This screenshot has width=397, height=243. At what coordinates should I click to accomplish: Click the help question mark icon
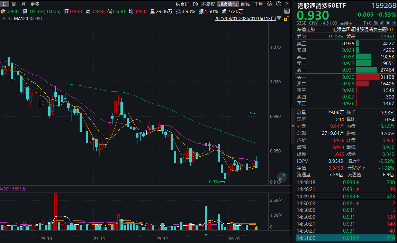[278, 4]
